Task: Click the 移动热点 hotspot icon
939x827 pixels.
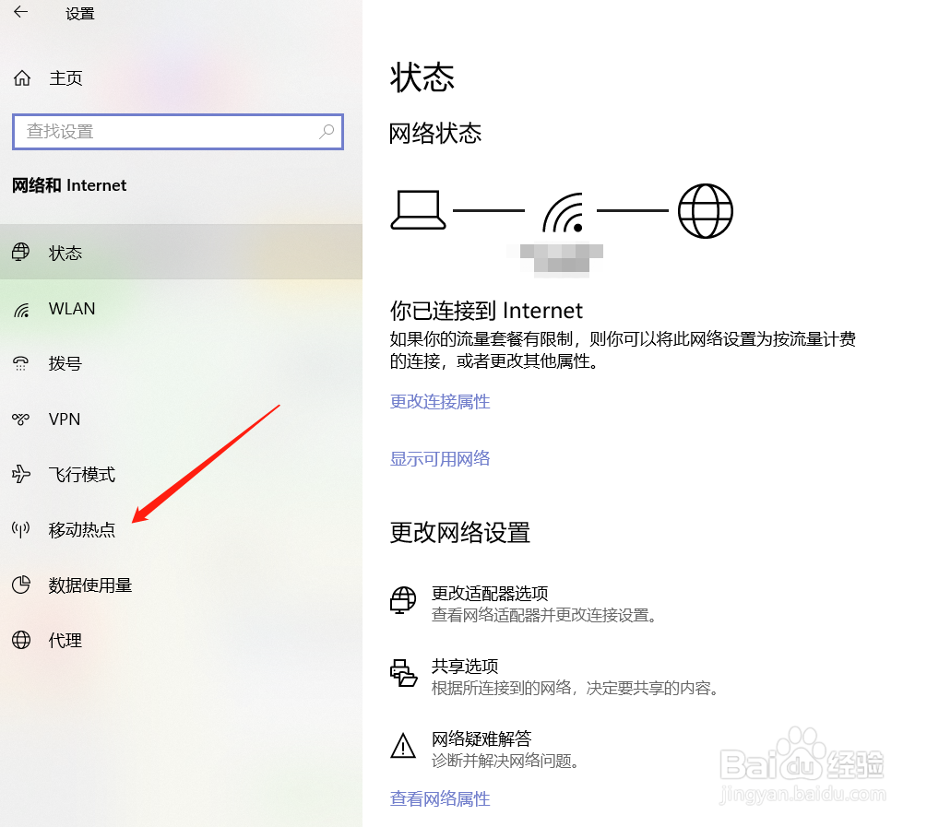Action: click(21, 529)
